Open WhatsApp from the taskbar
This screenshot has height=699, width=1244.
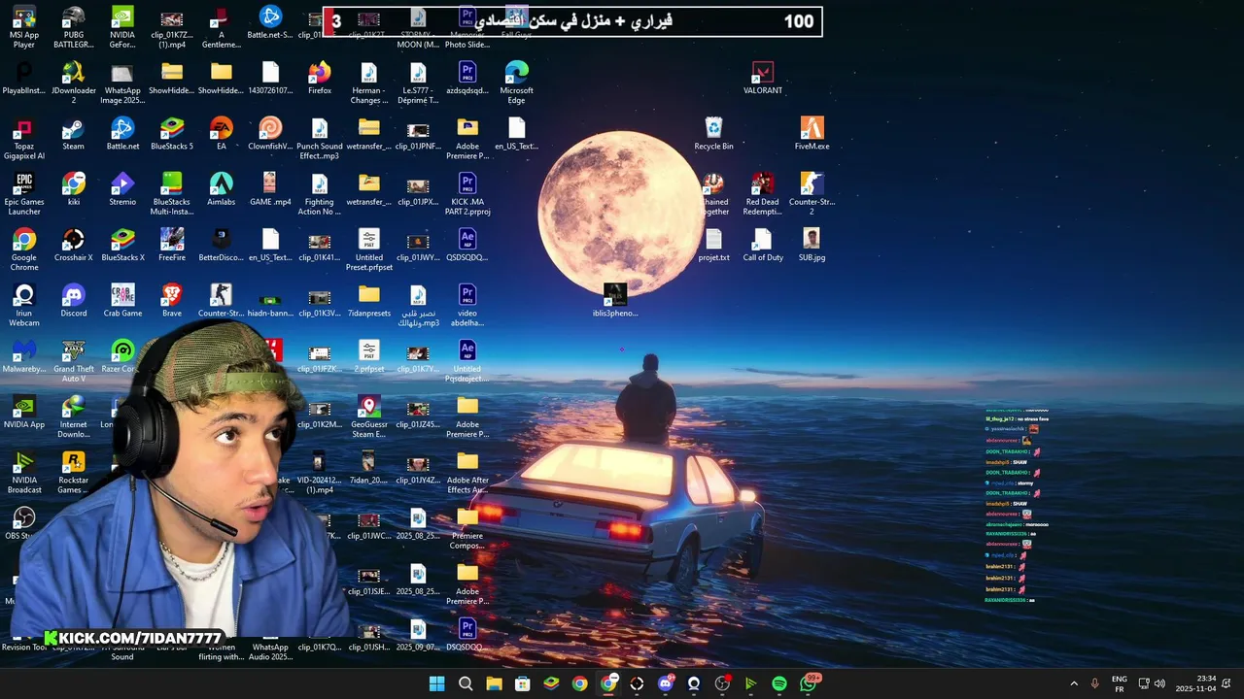809,683
